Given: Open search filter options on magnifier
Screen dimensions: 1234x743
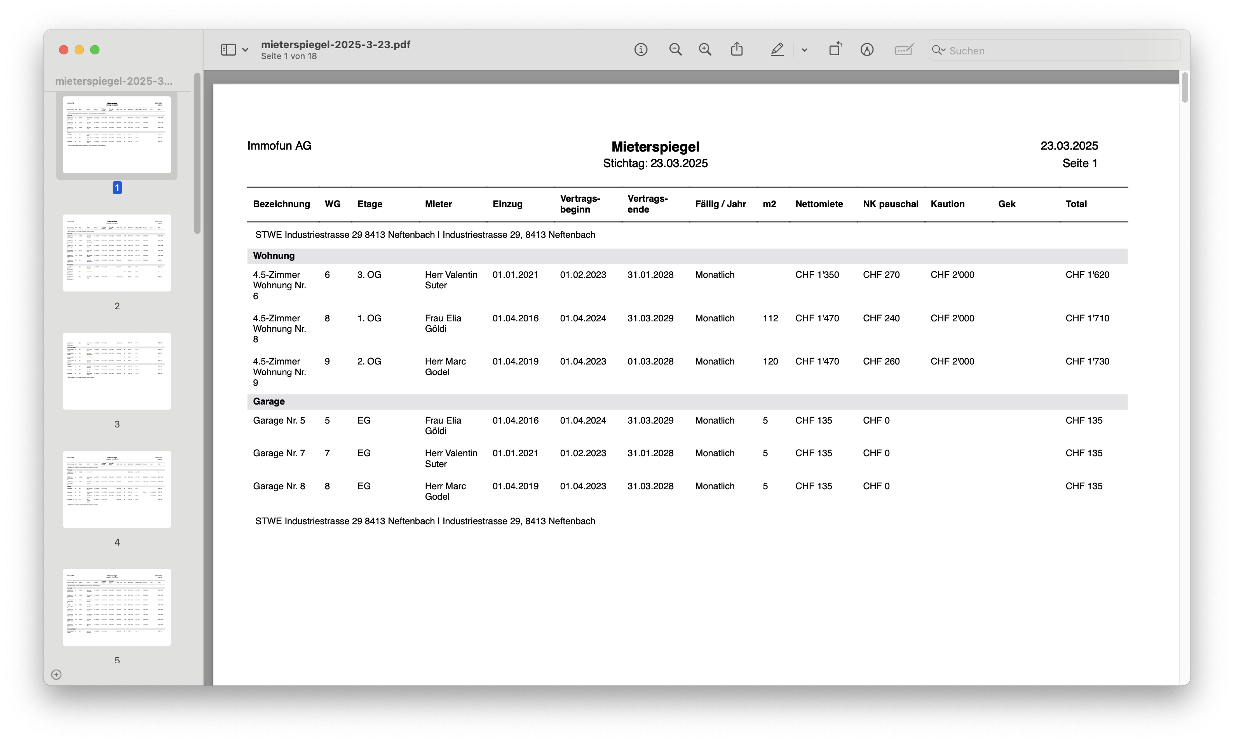Looking at the screenshot, I should pos(938,50).
